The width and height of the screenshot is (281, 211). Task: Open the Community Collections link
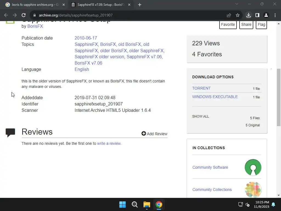[212, 190]
